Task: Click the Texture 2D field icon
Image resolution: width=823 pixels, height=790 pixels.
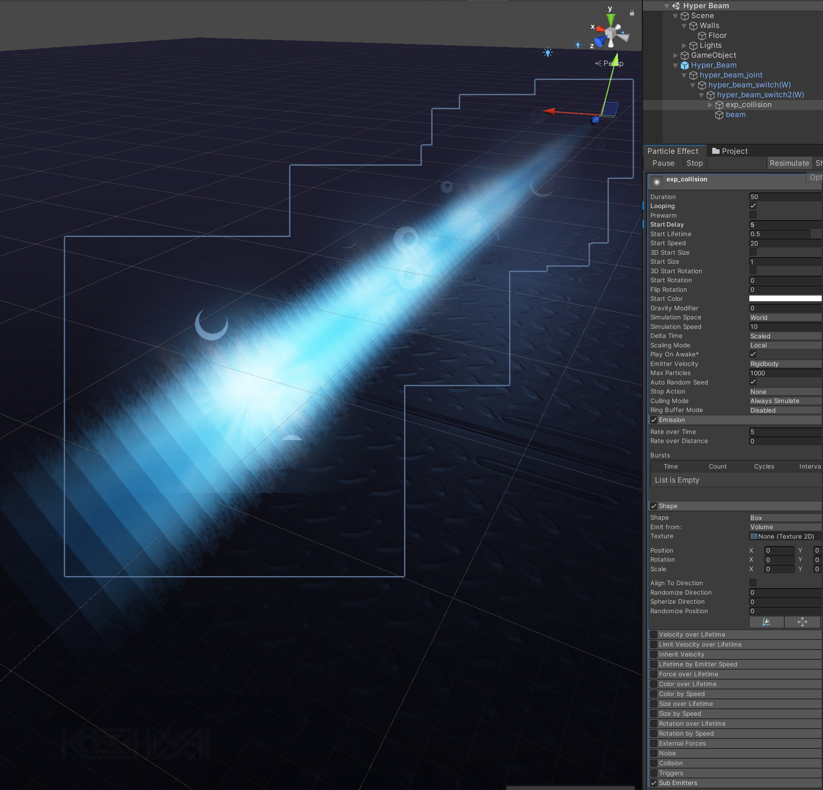Action: pos(754,536)
